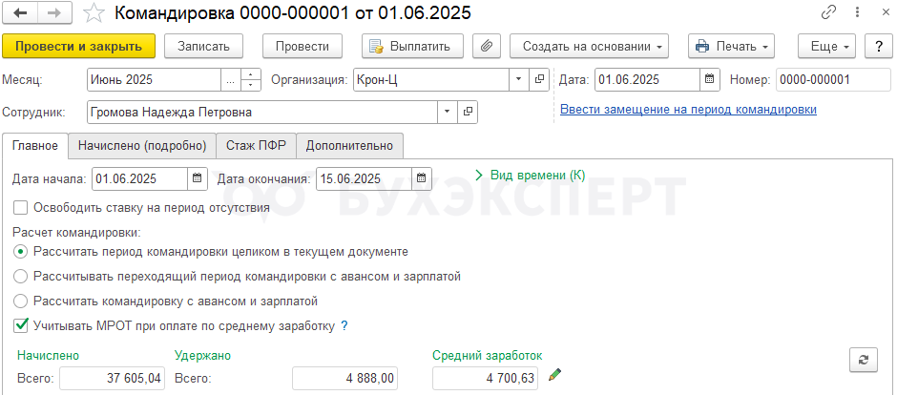Copy the document link via chain icon
The height and width of the screenshot is (395, 897).
827,14
